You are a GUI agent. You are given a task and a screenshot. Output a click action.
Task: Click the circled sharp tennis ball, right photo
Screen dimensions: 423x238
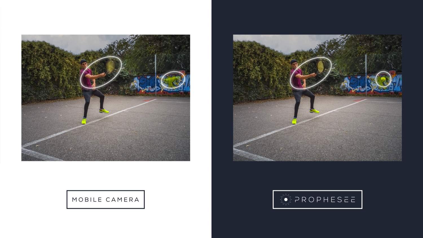pos(384,79)
